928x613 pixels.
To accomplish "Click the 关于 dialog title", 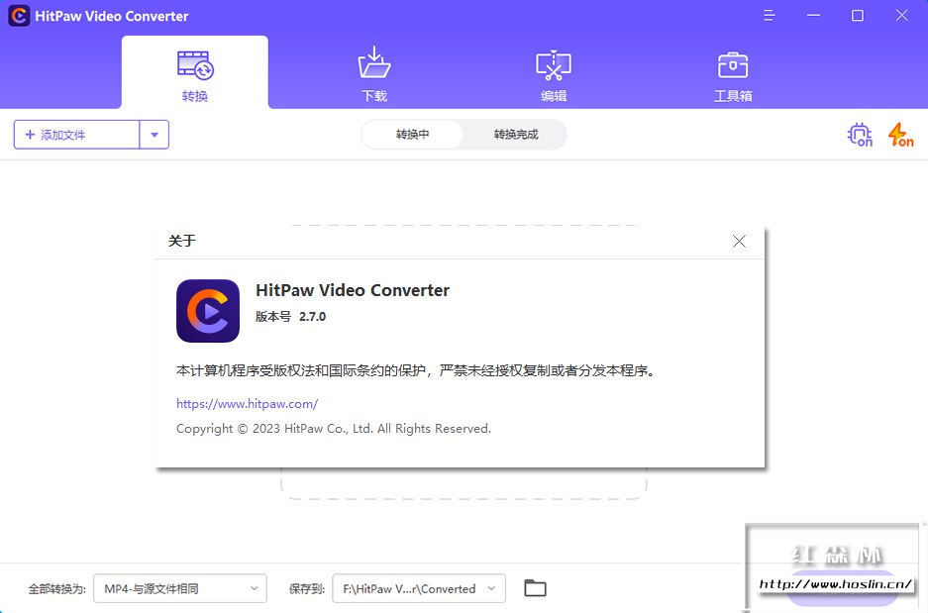I will click(181, 241).
